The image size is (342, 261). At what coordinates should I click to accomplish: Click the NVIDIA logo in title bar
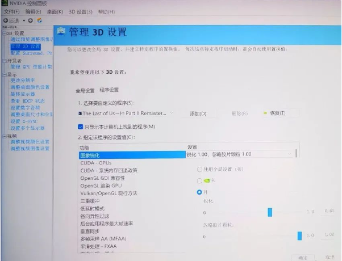[x=5, y=3]
